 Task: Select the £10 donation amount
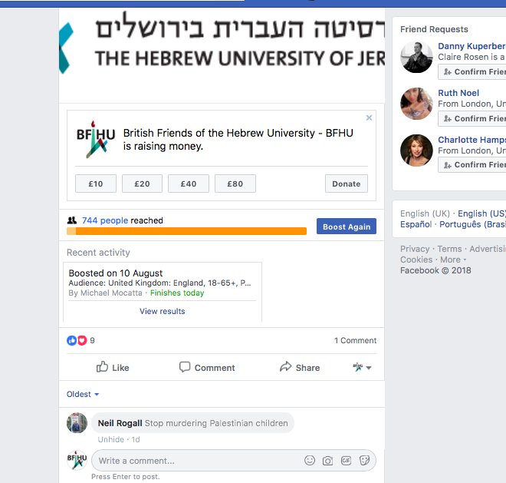(96, 184)
